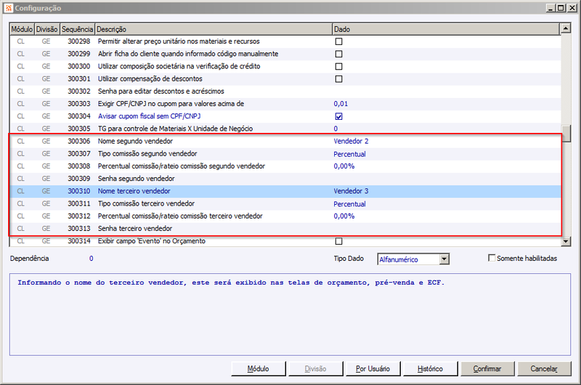
Task: Click the Por Usuário button
Action: 373,369
